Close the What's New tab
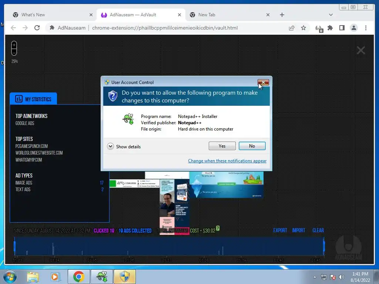The width and height of the screenshot is (379, 284). 91,15
